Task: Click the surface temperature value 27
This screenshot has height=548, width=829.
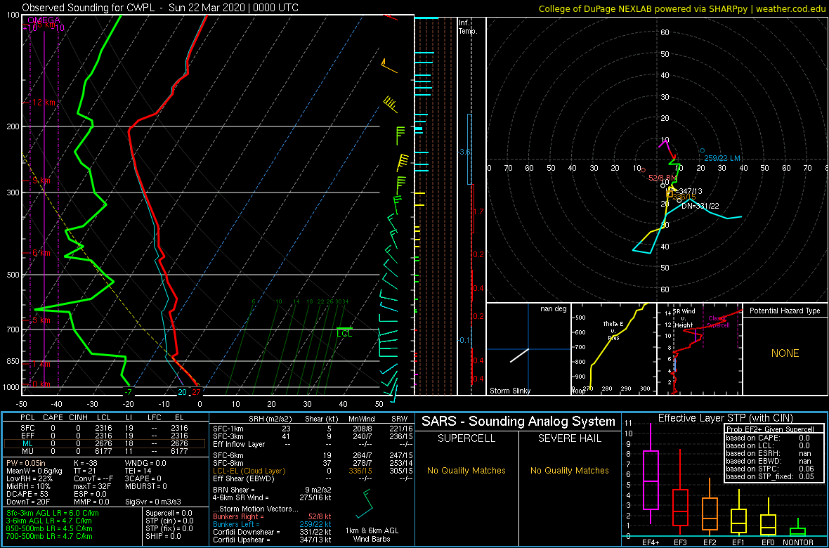Action: tap(196, 392)
